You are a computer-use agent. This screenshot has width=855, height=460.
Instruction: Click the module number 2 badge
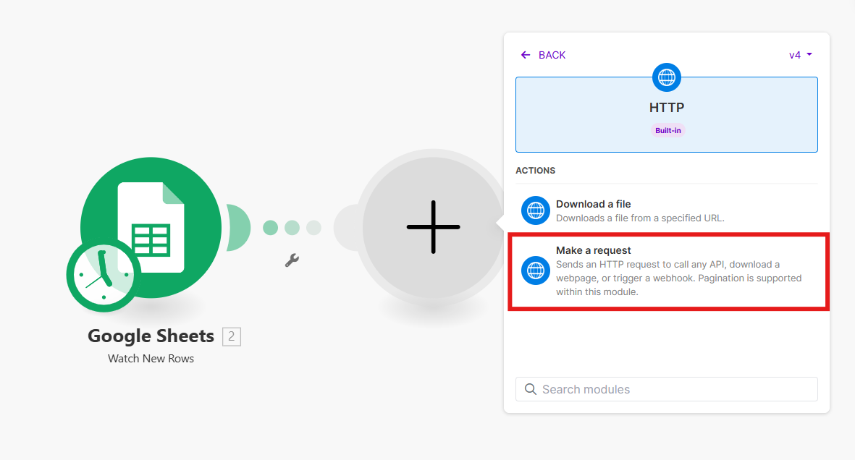click(232, 336)
